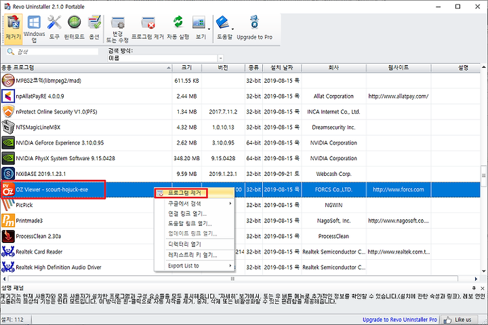Select the Realtek Card Reader icon
The width and height of the screenshot is (488, 325).
click(7, 252)
